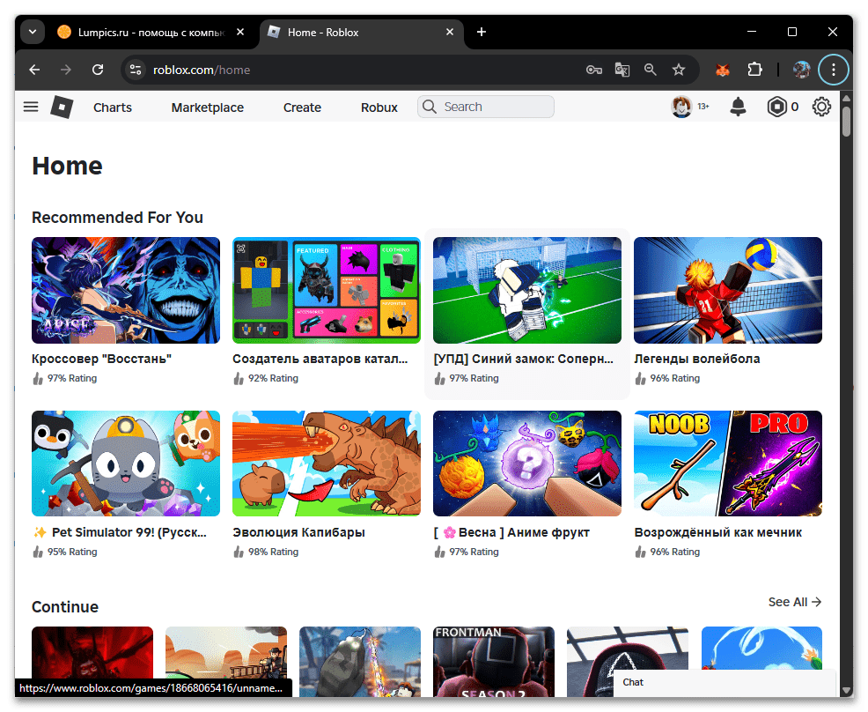Select the Pet Simulator 99 thumbnail

(x=126, y=464)
